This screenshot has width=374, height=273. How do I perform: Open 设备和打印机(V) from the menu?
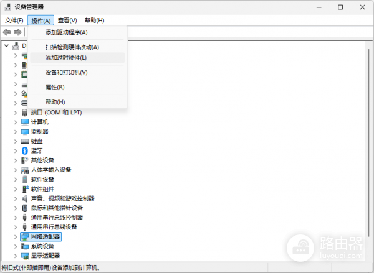(77, 72)
